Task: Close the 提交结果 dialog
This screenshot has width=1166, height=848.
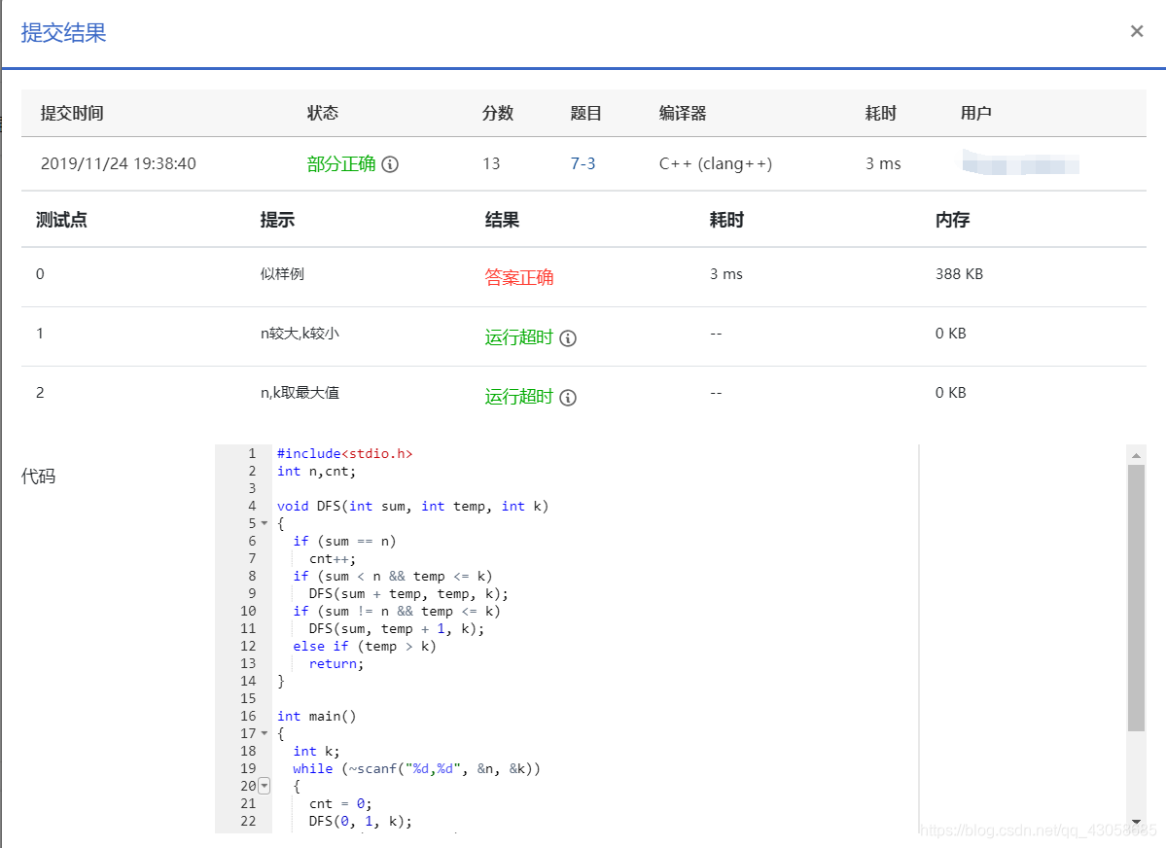Action: pos(1136,31)
